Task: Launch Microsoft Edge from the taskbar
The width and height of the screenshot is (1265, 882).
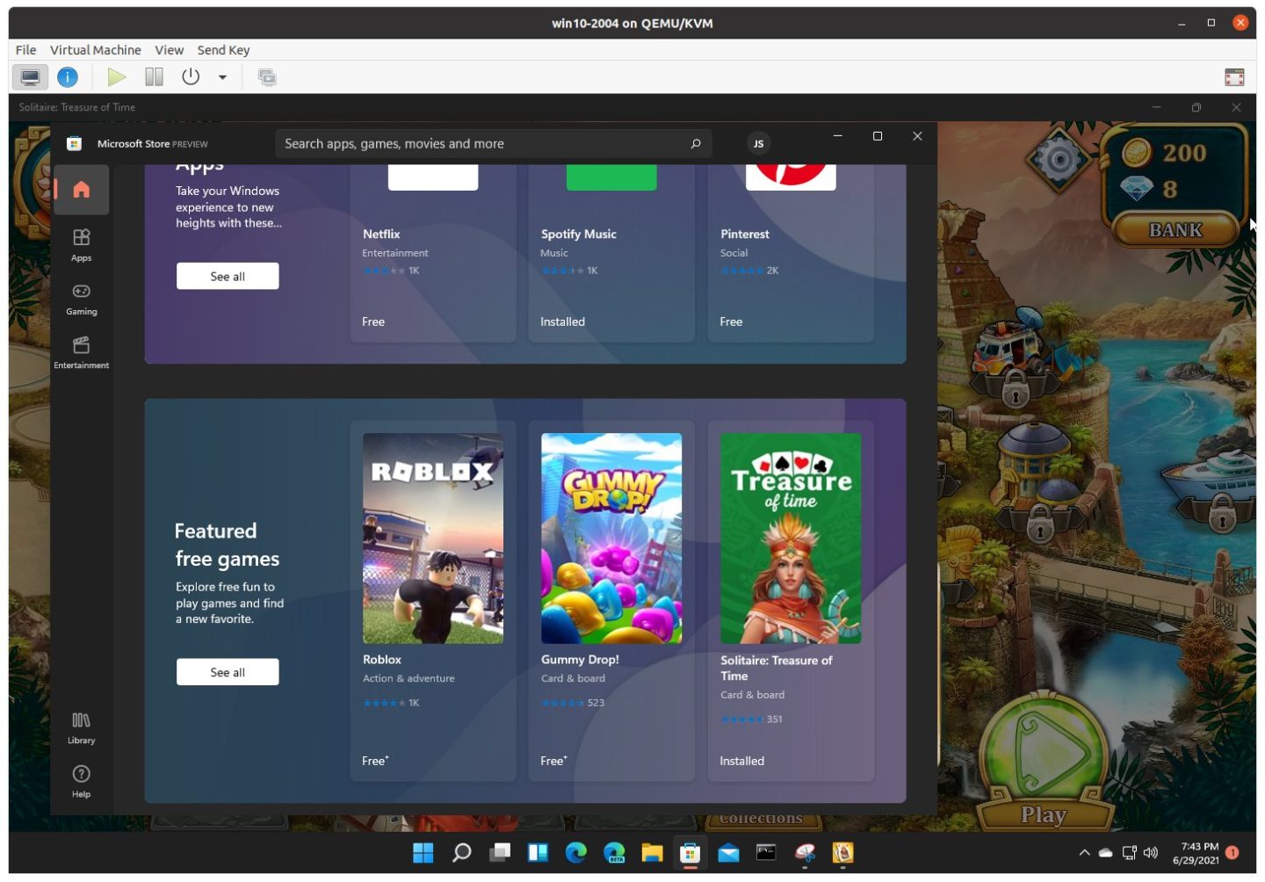Action: click(576, 852)
